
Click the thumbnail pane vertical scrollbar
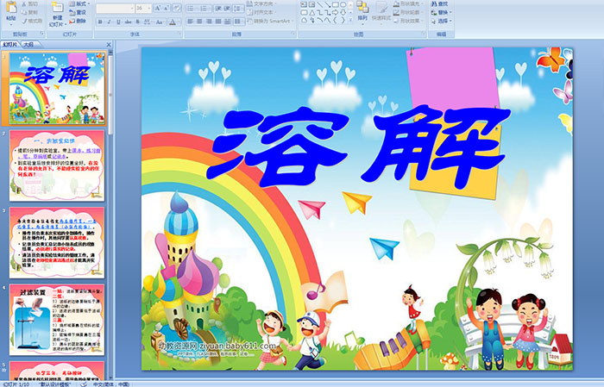pyautogui.click(x=110, y=215)
